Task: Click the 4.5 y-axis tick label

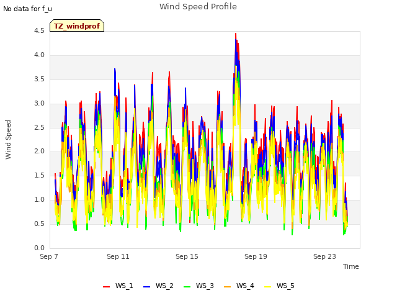Action: [x=39, y=31]
